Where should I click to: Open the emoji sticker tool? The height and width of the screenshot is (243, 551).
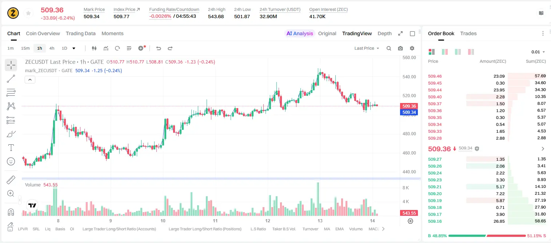pyautogui.click(x=11, y=161)
